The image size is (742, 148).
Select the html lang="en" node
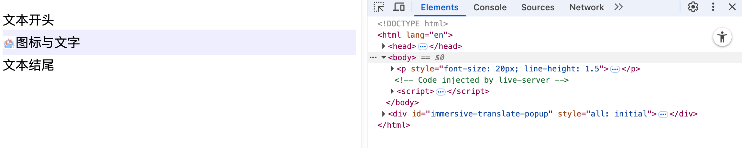tap(415, 35)
